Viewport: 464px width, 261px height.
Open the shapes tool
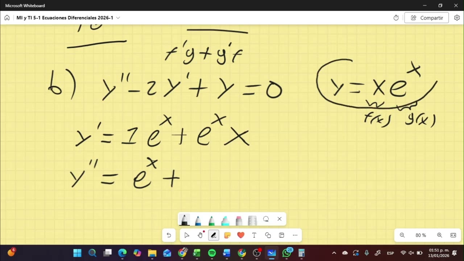click(268, 235)
